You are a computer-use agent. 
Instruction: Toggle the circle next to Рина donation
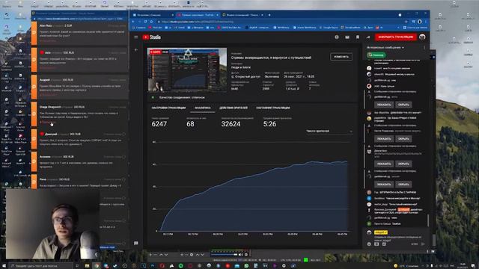point(123,179)
